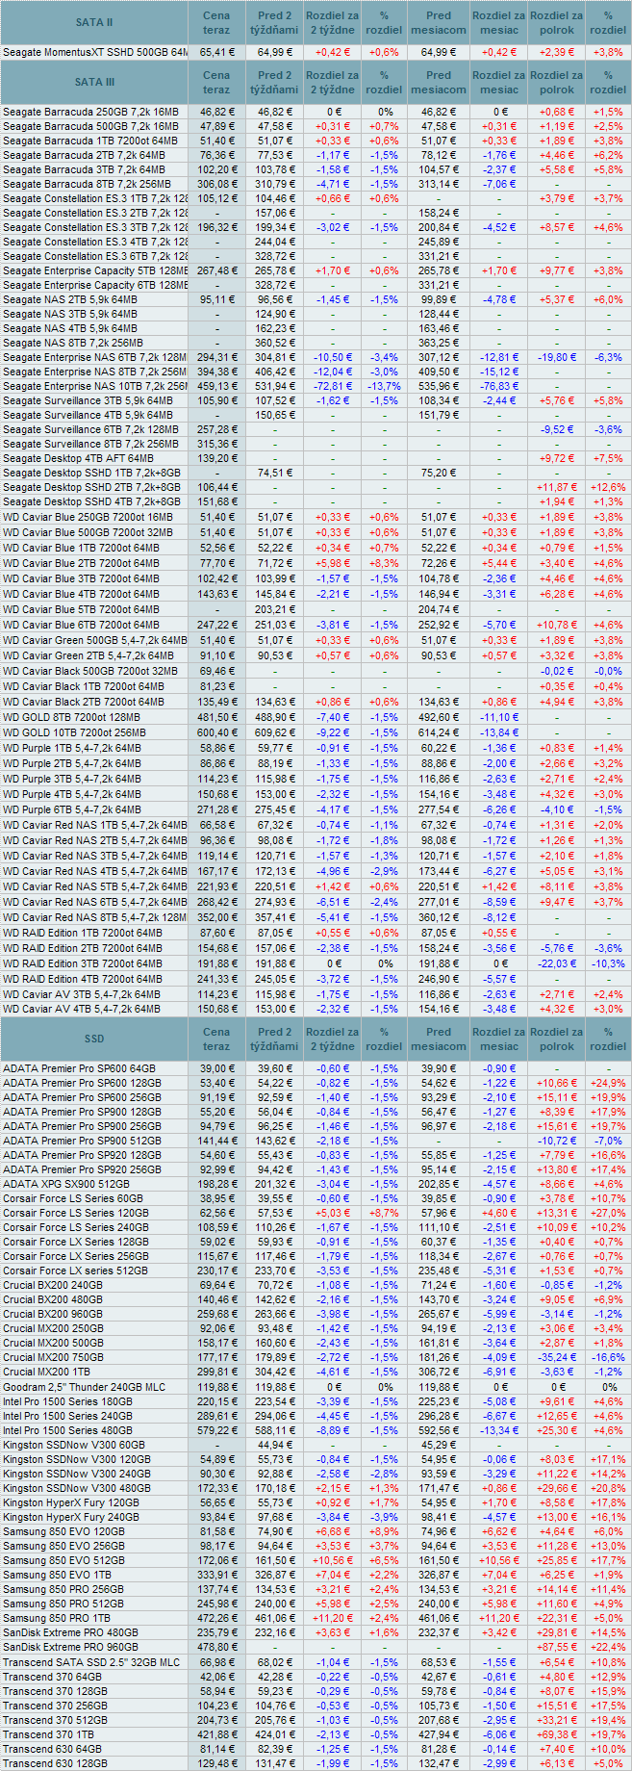Viewport: 632px width, 1771px height.
Task: Click Crucial MX200 750GB -35,24 € value
Action: coord(557,1357)
